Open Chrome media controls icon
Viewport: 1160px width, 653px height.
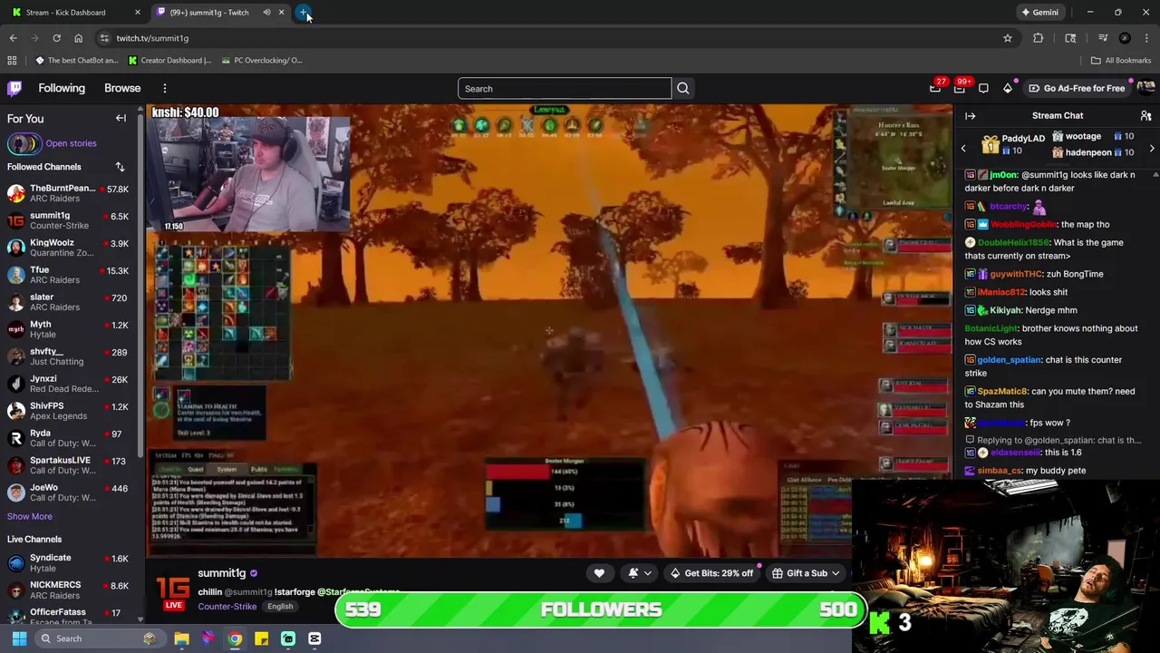(1103, 38)
